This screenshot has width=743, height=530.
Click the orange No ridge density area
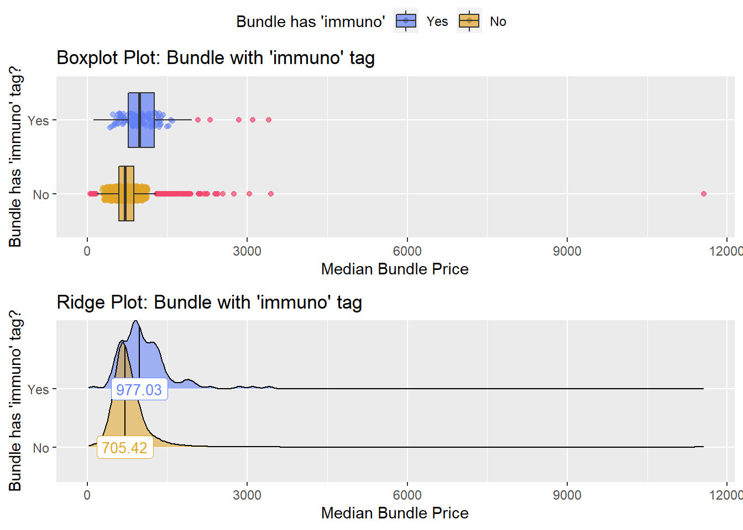125,409
